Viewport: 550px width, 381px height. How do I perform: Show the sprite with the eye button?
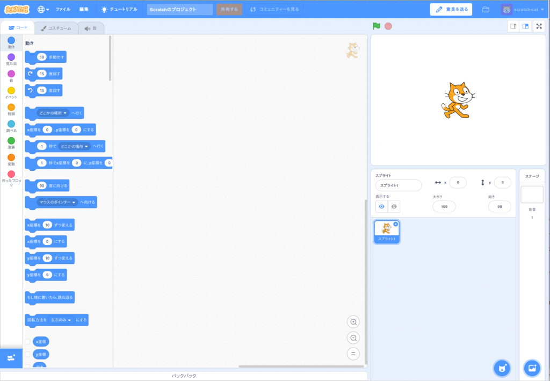pos(382,207)
